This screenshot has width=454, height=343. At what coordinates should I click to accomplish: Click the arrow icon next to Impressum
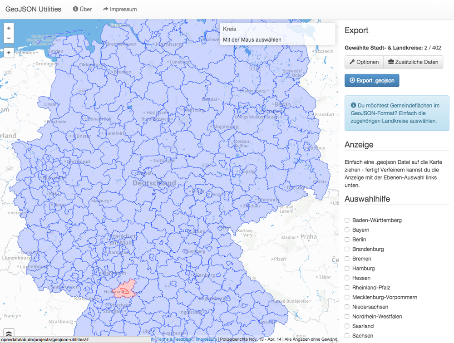point(105,9)
